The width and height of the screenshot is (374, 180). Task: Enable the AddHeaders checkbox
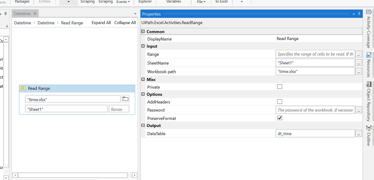tap(280, 102)
